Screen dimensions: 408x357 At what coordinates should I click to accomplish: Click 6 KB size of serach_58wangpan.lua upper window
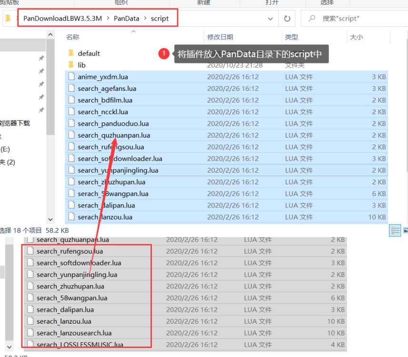379,194
